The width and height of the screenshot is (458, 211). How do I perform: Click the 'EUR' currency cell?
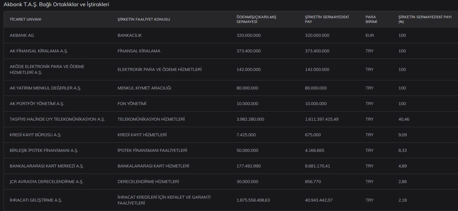coord(370,35)
